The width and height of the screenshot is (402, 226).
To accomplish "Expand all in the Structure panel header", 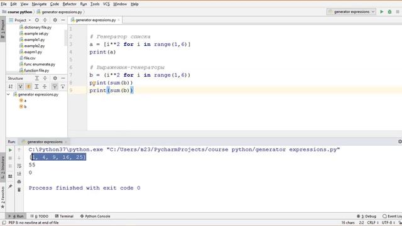I will (x=37, y=78).
